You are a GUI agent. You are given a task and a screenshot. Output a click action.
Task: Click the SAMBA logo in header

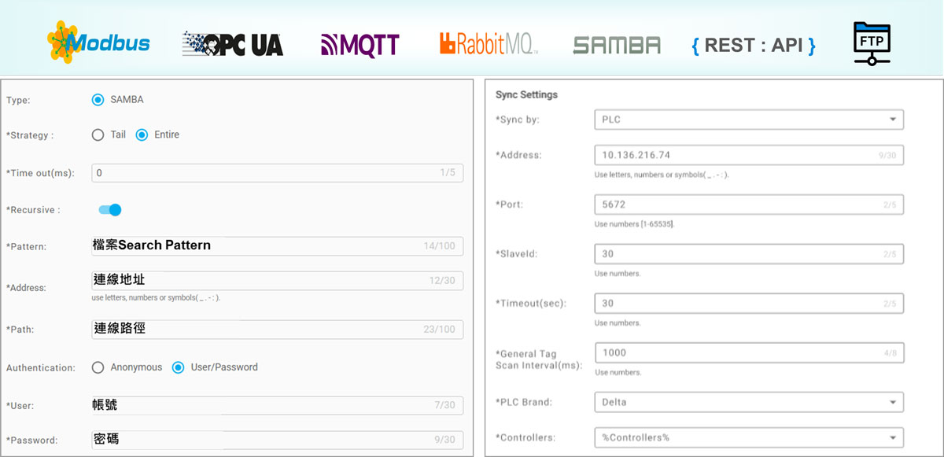click(x=617, y=46)
